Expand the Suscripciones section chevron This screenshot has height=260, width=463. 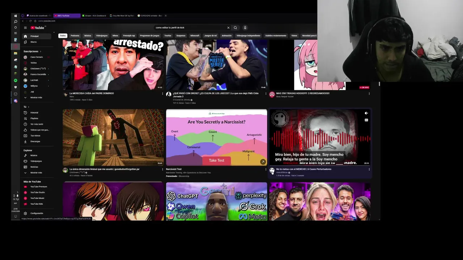[x=41, y=52]
